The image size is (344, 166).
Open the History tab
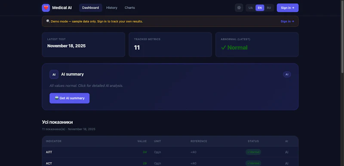pos(112,8)
